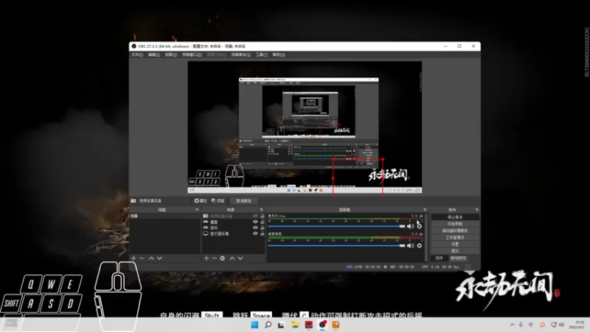The height and width of the screenshot is (332, 590).
Task: Add a new scene with the plus icon in Scenes panel
Action: (133, 258)
